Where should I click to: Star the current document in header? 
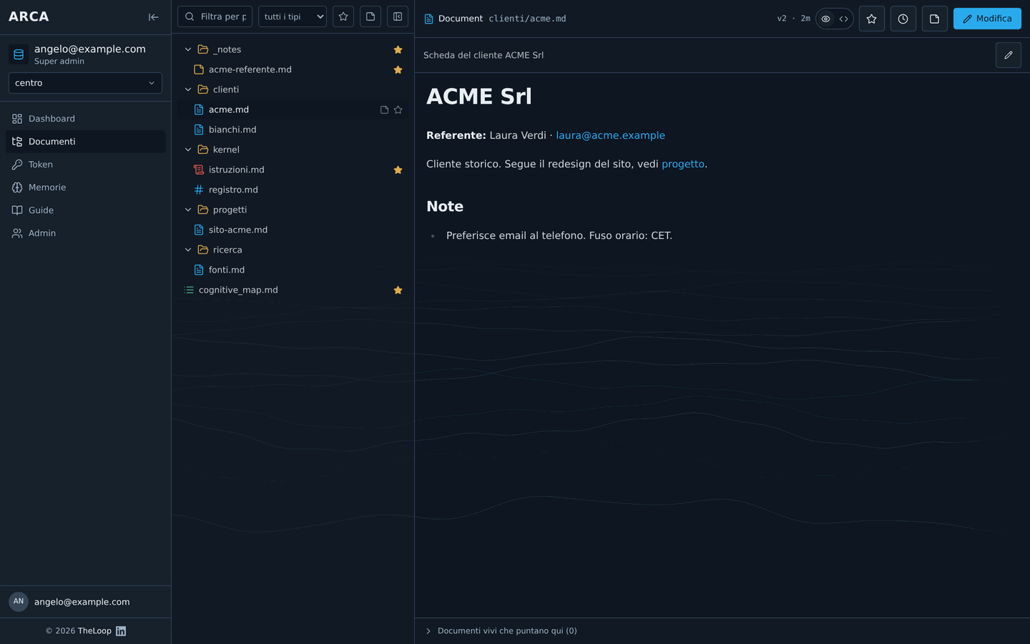[x=871, y=19]
